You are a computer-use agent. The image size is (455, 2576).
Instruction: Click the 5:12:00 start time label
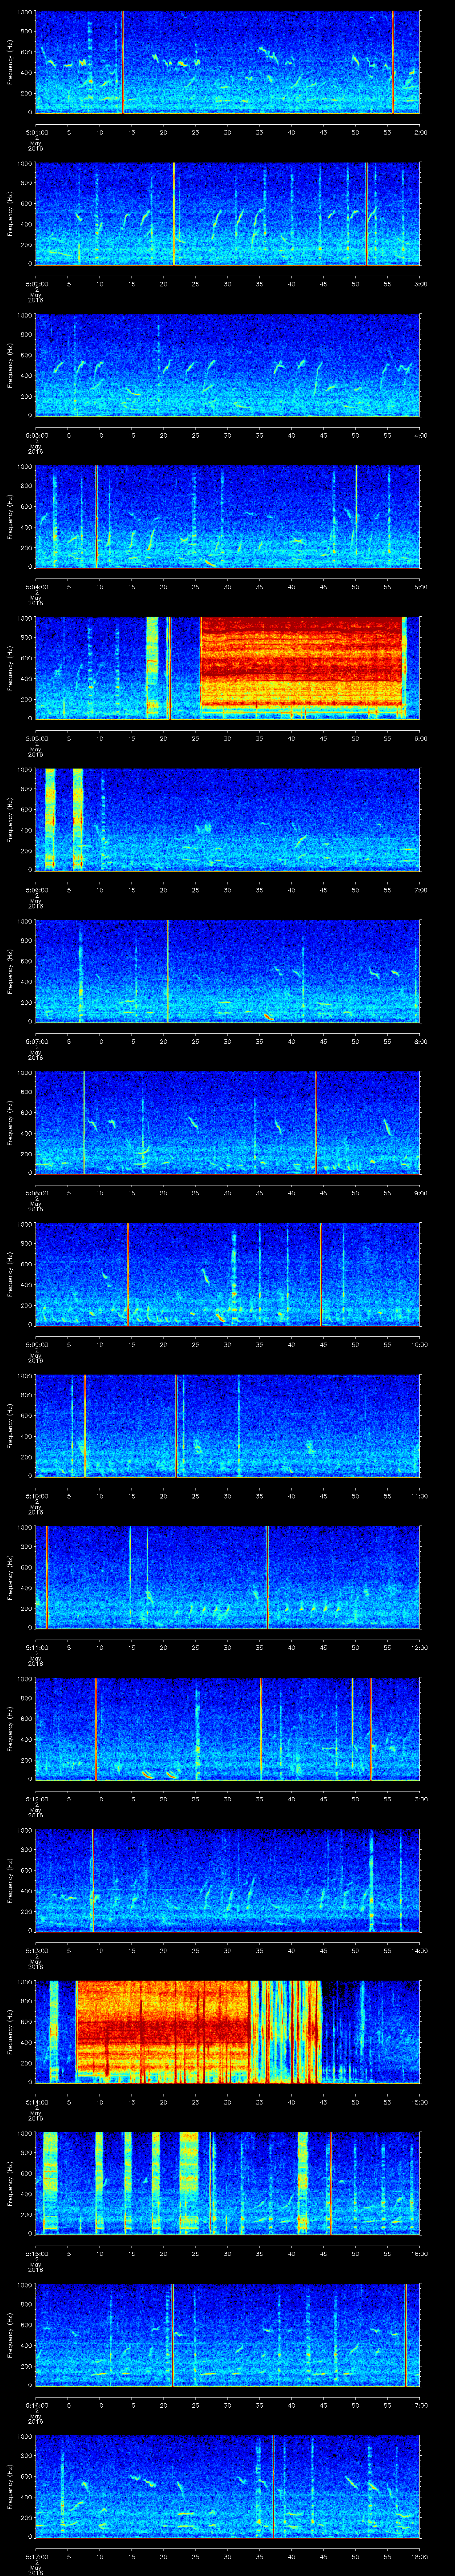36,1799
